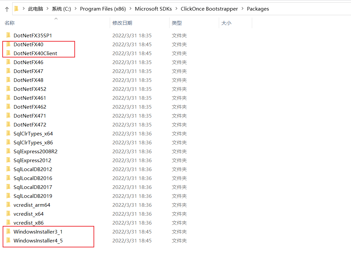Go to ClickOnce Bootstrapper breadcrumb

(x=209, y=9)
